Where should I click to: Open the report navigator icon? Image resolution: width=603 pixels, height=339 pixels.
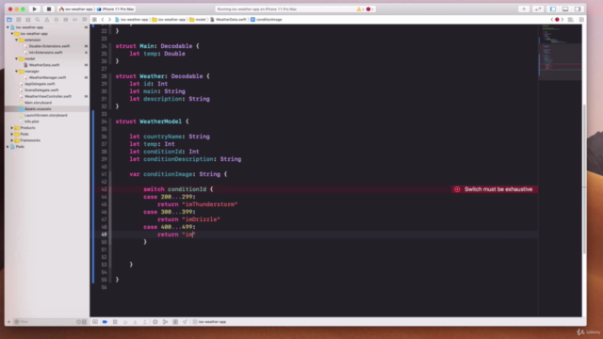[x=84, y=19]
